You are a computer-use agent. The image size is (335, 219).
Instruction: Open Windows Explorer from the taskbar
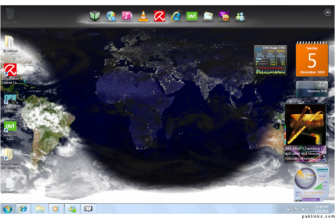pyautogui.click(x=40, y=209)
